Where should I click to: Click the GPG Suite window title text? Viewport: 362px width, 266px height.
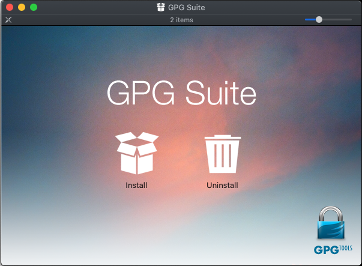click(187, 7)
